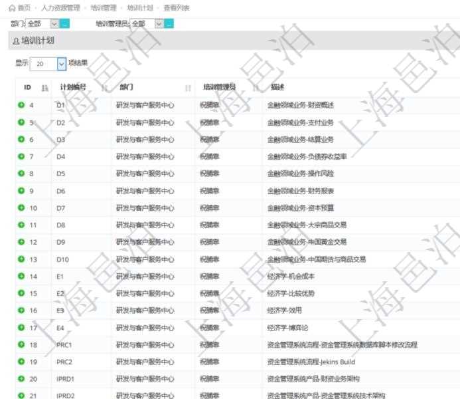Click description 经济学-博弈论

(287, 328)
